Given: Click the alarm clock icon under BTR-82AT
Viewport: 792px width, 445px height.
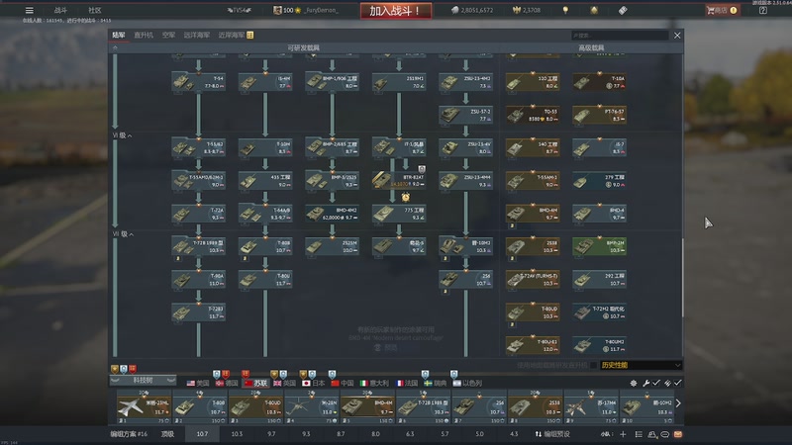Looking at the screenshot, I should 406,197.
